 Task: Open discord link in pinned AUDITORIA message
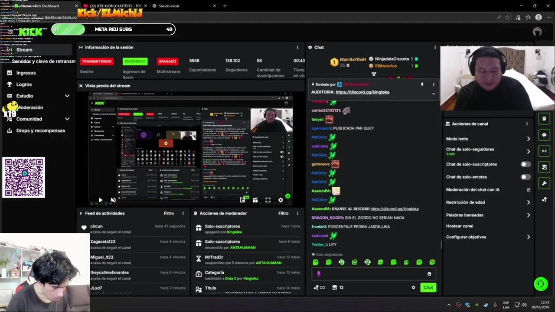pyautogui.click(x=362, y=92)
